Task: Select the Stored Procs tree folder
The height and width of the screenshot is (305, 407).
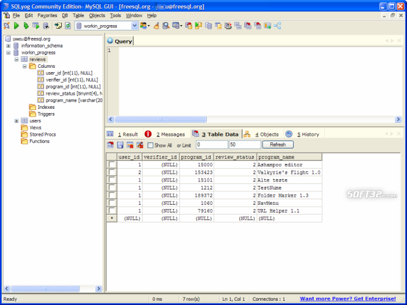Action: coord(43,134)
